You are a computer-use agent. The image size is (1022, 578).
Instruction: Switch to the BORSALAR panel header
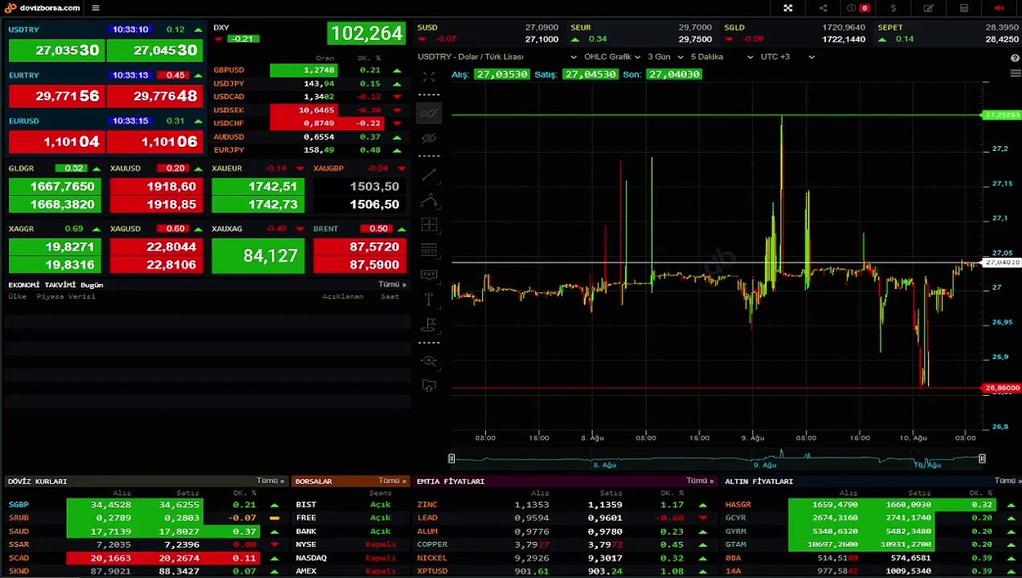(x=313, y=482)
